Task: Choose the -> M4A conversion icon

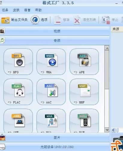Action: click(51, 121)
